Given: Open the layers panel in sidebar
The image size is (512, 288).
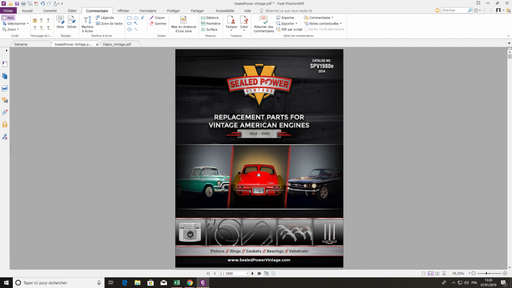Looking at the screenshot, I should point(5,88).
